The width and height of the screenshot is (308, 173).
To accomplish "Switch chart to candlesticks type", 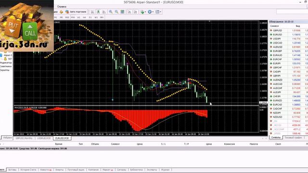I will pos(98,12).
